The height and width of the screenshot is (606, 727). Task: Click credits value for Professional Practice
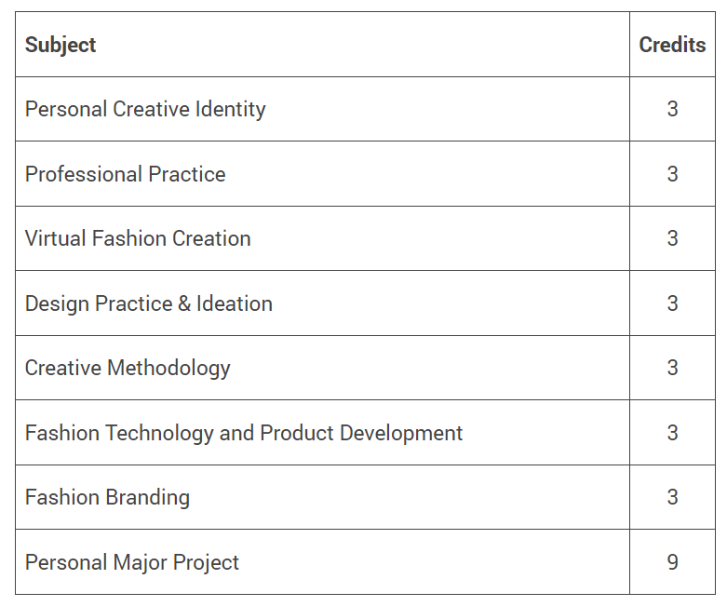coord(672,174)
